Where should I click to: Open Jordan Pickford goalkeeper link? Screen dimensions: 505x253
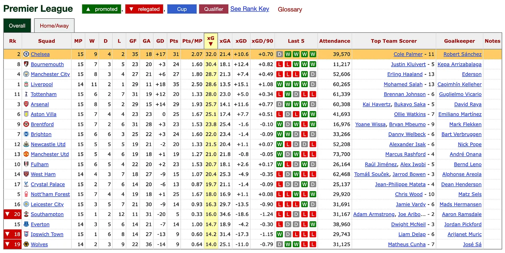pos(463,225)
